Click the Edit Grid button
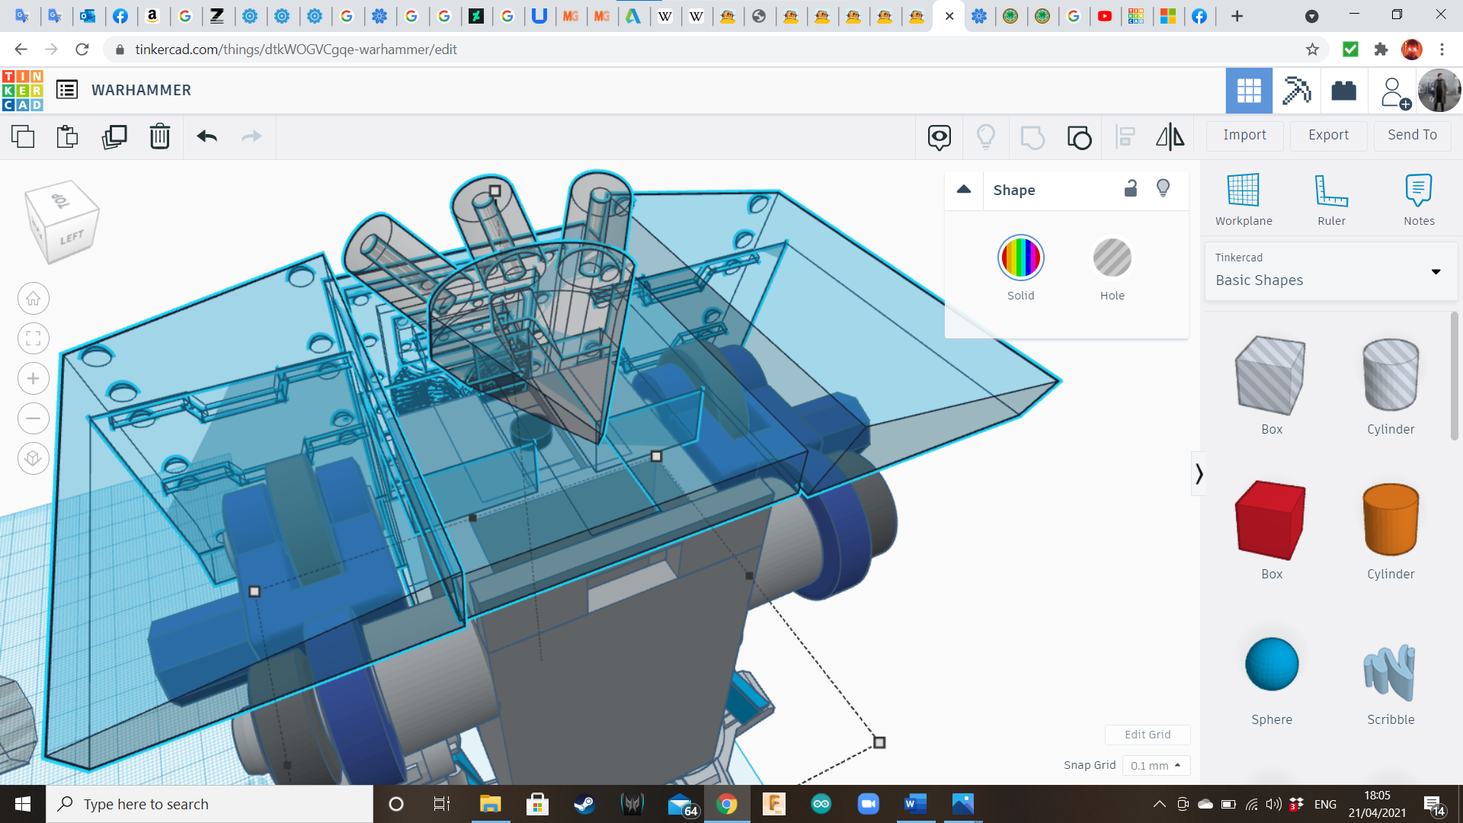This screenshot has height=823, width=1463. click(x=1147, y=735)
